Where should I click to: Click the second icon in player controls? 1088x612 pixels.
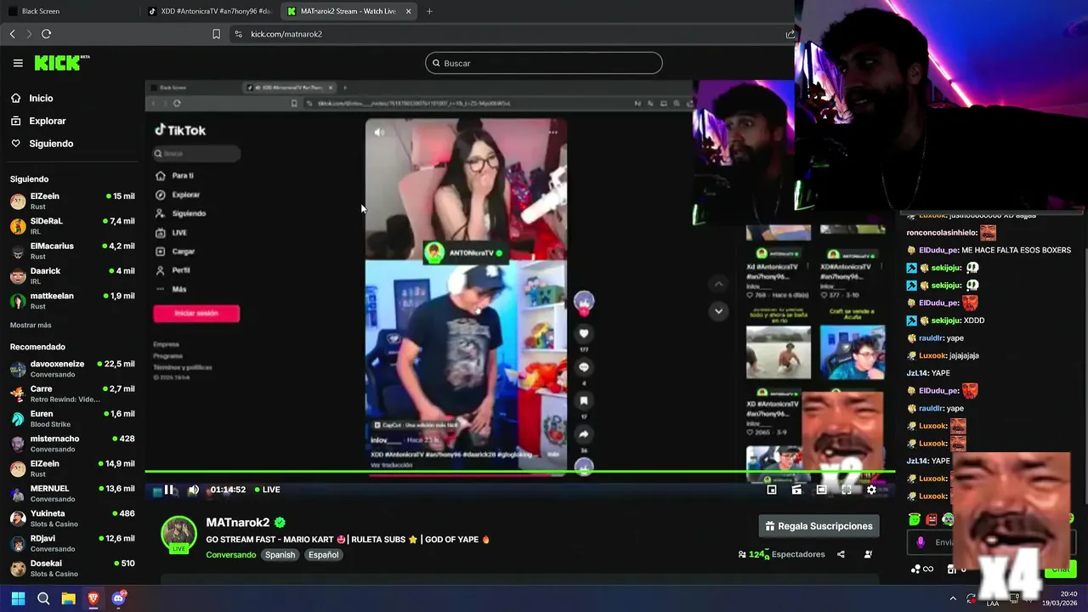(796, 490)
